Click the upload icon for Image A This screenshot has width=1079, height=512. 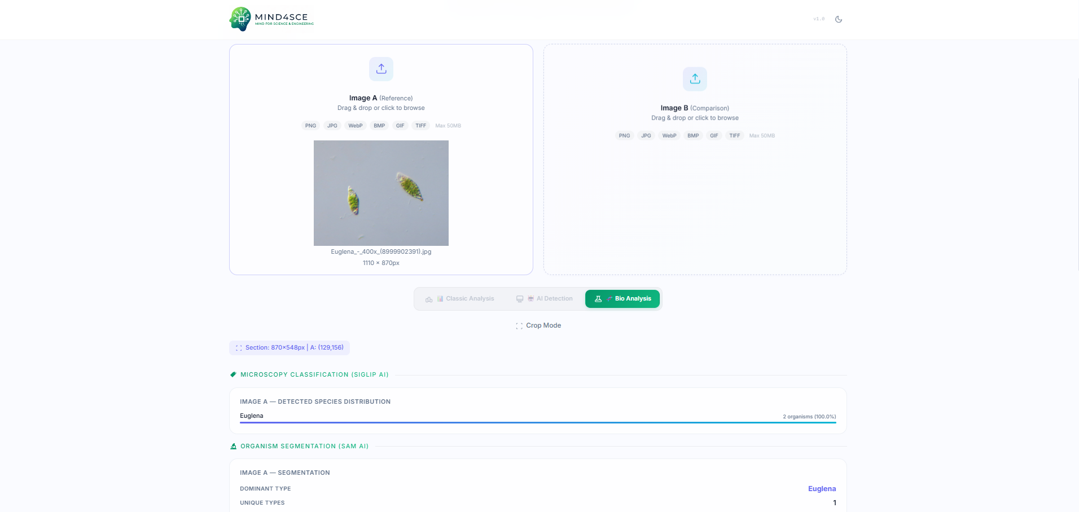click(x=381, y=68)
